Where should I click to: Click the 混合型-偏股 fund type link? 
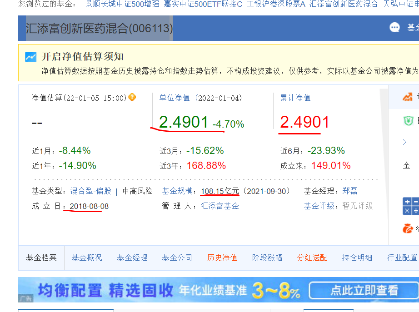[x=90, y=191]
